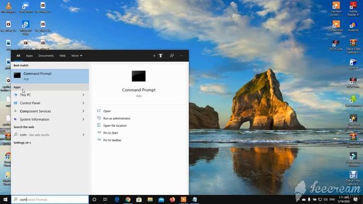363x204 pixels.
Task: Open the Windows Start button
Action: click(5, 199)
